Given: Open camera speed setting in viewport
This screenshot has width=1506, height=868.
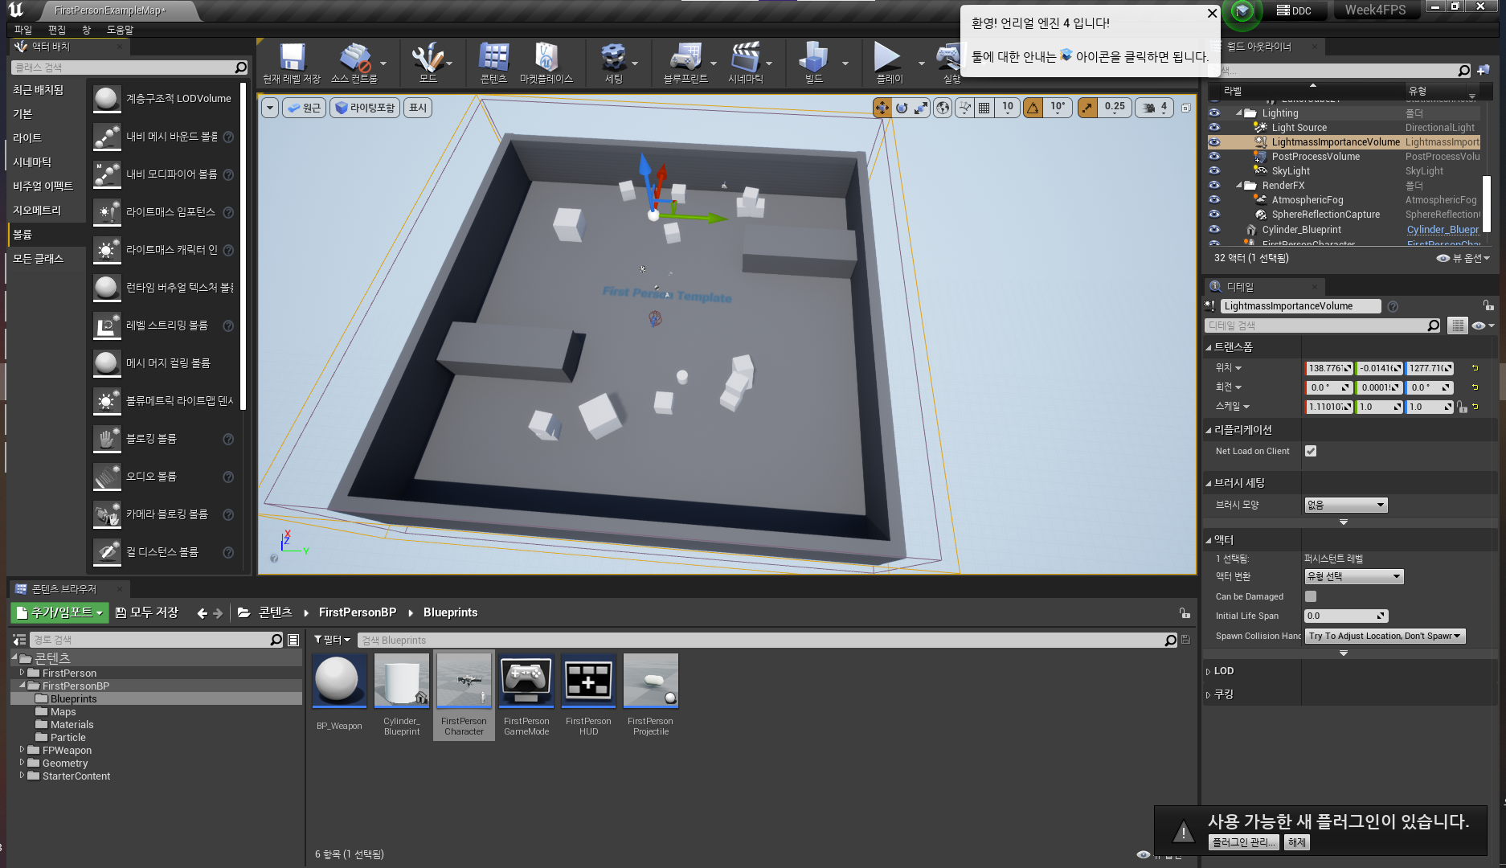Looking at the screenshot, I should point(1155,108).
